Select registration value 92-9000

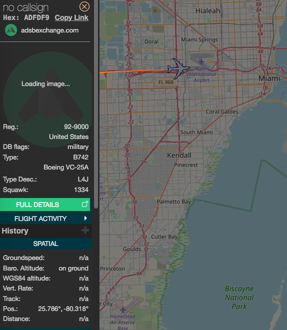coord(76,126)
